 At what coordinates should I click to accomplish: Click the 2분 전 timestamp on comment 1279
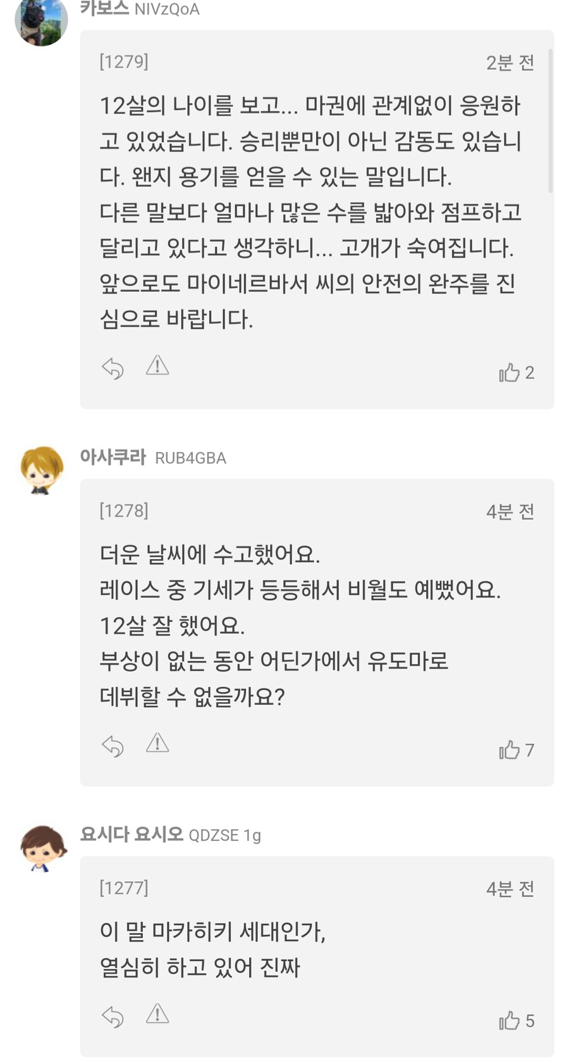[x=510, y=61]
